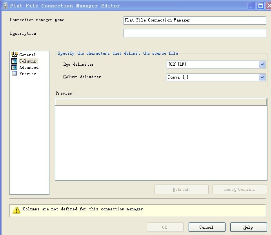Click the disabled OK button
Viewport: 271px width, 235px height.
pyautogui.click(x=165, y=227)
